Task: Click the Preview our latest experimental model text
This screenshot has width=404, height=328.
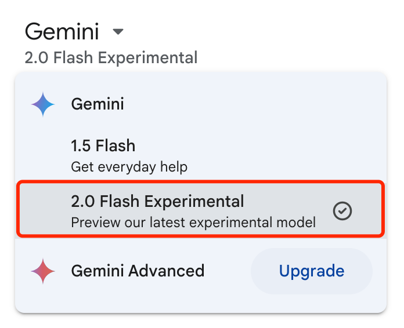Action: click(x=193, y=223)
